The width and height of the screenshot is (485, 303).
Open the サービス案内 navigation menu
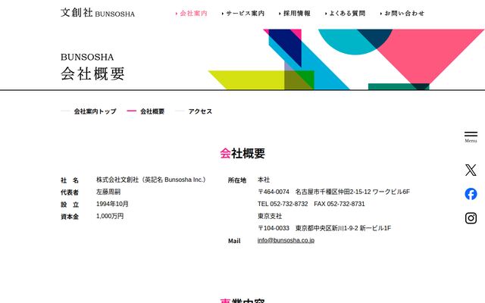click(243, 14)
